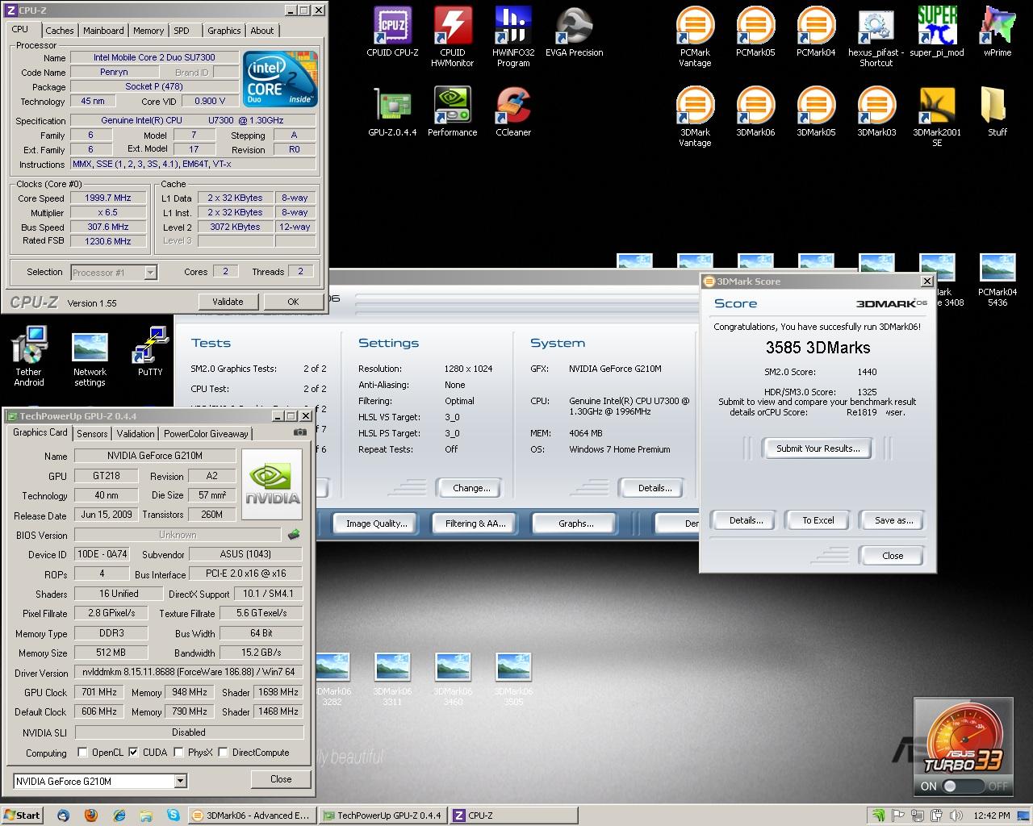This screenshot has height=826, width=1033.
Task: Open GPU-Z graphics card dropdown
Action: (x=181, y=781)
